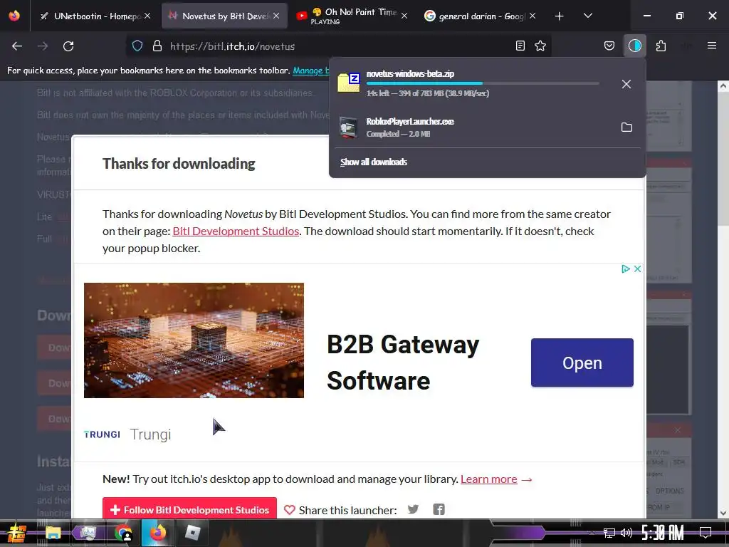This screenshot has width=729, height=547.
Task: Bookmark this page with the star
Action: [x=540, y=46]
